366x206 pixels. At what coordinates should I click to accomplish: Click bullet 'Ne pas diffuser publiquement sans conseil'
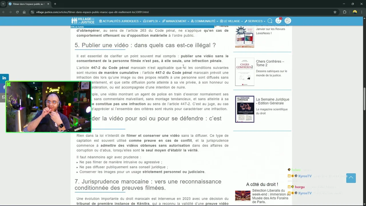click(x=124, y=167)
